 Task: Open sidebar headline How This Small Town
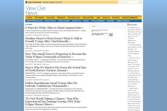point(134,104)
